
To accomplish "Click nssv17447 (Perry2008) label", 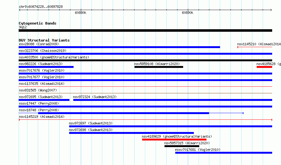I will click(x=39, y=103).
